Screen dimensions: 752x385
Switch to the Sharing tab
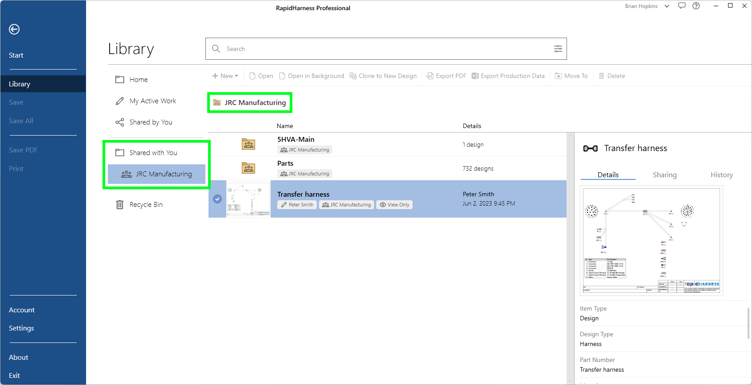[x=665, y=175]
